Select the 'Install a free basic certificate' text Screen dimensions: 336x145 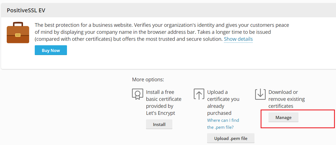164,96
